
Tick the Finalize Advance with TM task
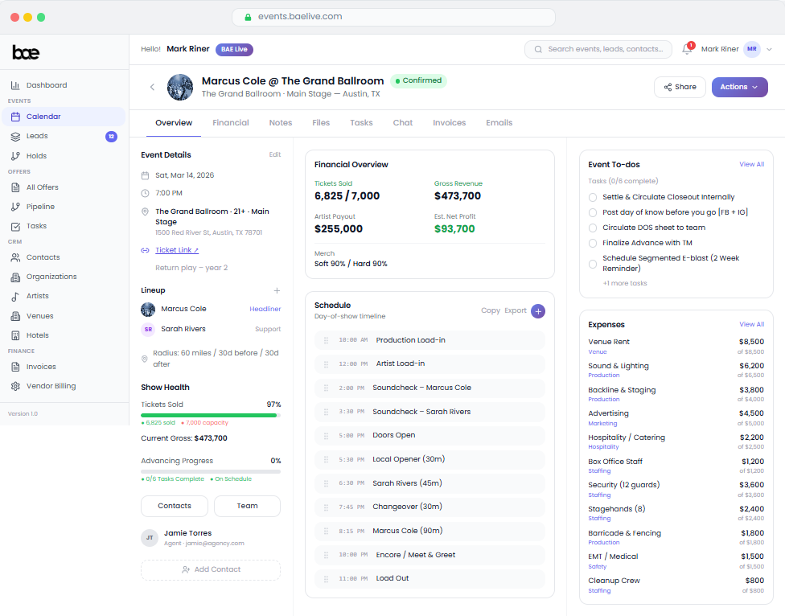pos(593,243)
